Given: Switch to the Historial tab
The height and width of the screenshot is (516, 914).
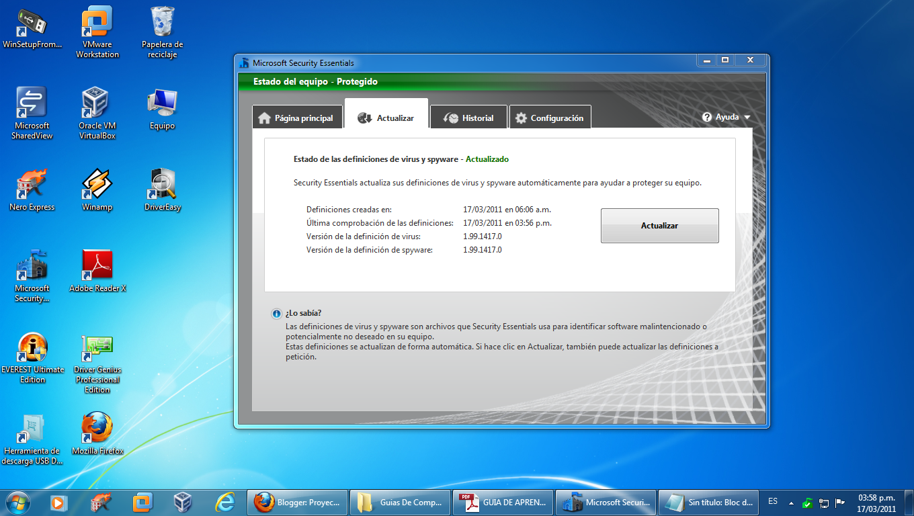Looking at the screenshot, I should [x=468, y=118].
